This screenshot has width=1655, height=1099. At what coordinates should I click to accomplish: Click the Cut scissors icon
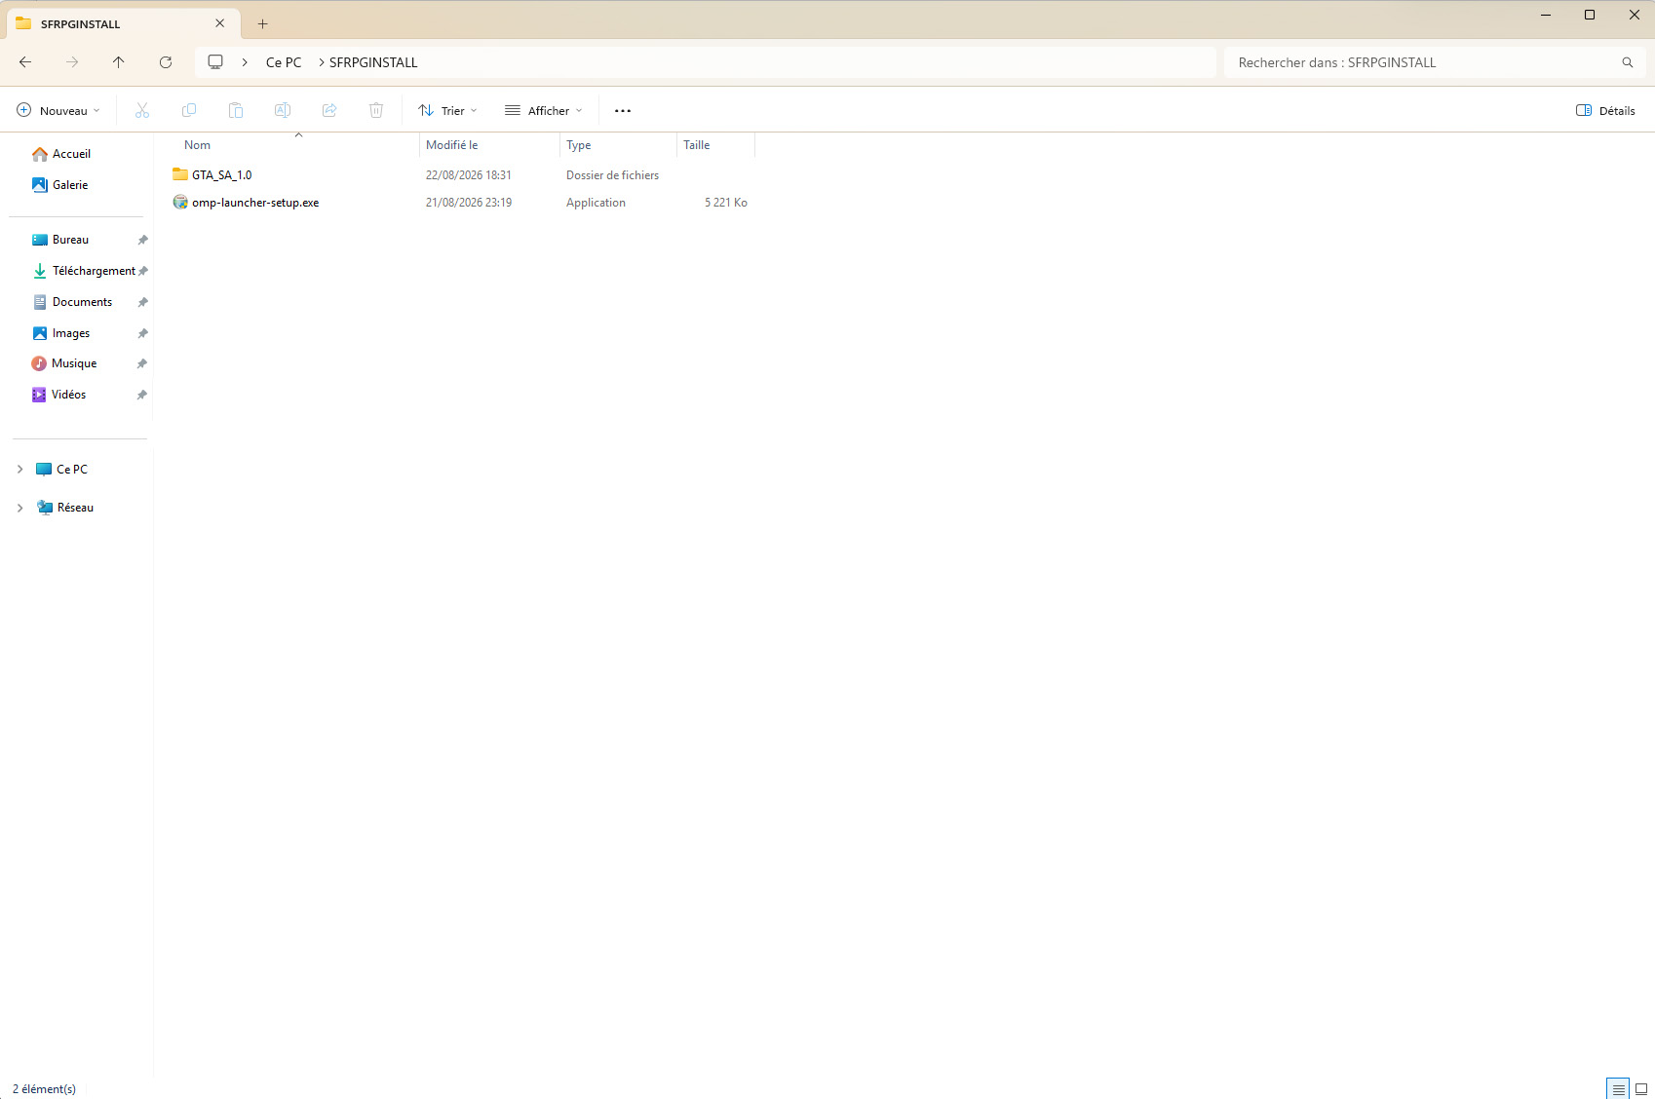coord(142,110)
